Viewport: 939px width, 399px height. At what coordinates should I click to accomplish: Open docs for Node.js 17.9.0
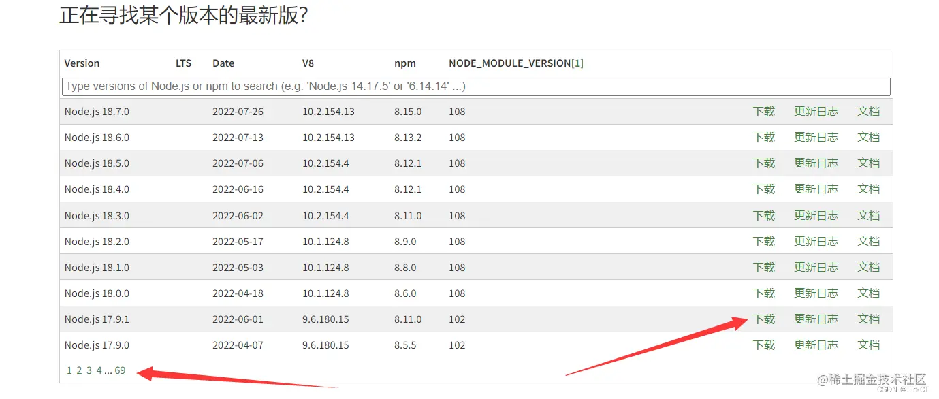click(x=869, y=345)
